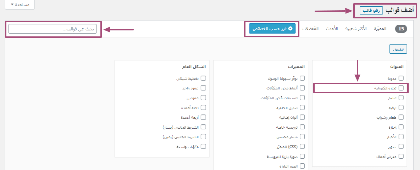The width and height of the screenshot is (420, 170).
Task: Tick the تعديل الخلفية custom background checkbox
Action: [x=302, y=107]
